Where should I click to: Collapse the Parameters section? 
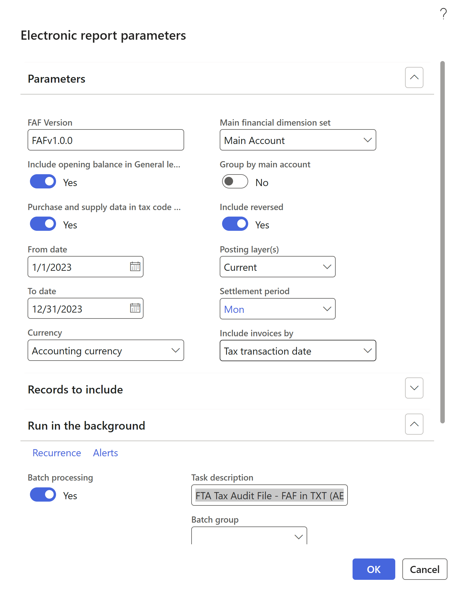[x=414, y=78]
